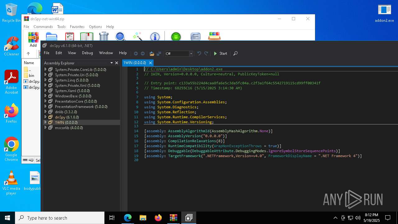Open WinRAR Options menu
This screenshot has width=398, height=224.
pos(95,27)
